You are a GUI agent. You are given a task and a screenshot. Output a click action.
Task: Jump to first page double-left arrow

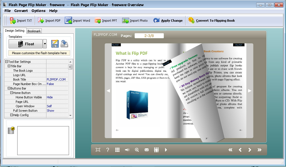click(230, 150)
